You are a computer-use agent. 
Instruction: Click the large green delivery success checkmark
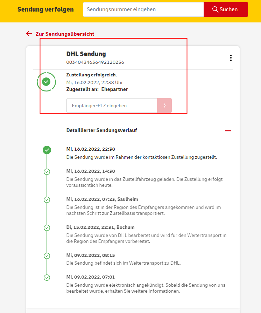point(46,82)
